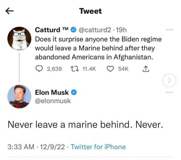The height and width of the screenshot is (160, 181).
Task: Retweet Catturd's tweet with the retweet icon
Action: (75, 69)
